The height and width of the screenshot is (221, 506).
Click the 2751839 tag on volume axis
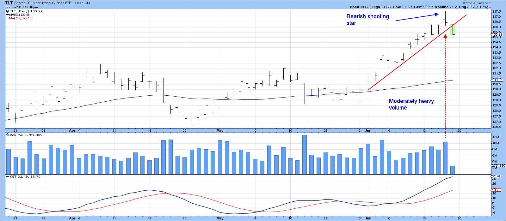tap(498, 166)
